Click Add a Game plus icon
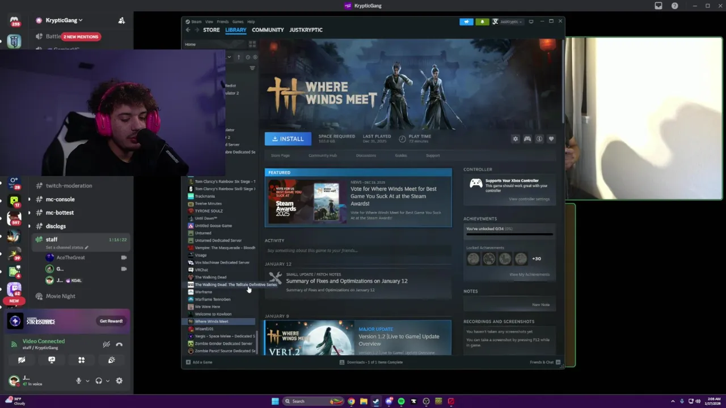This screenshot has height=408, width=726. point(188,362)
